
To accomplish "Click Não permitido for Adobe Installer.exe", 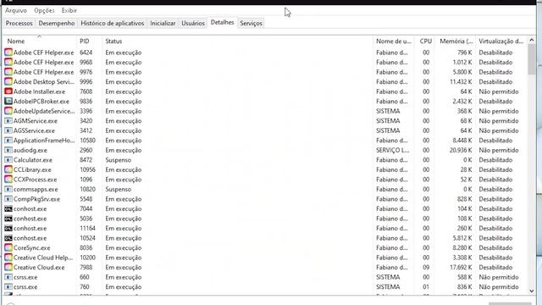I will click(499, 91).
